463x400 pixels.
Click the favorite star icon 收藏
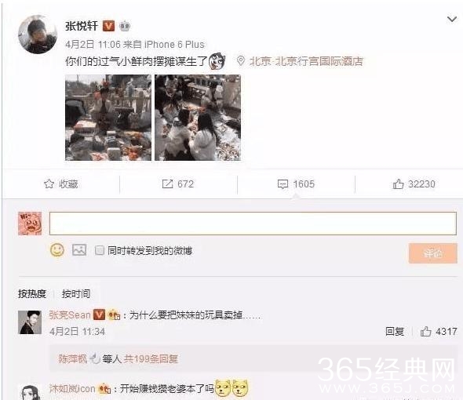coord(49,184)
